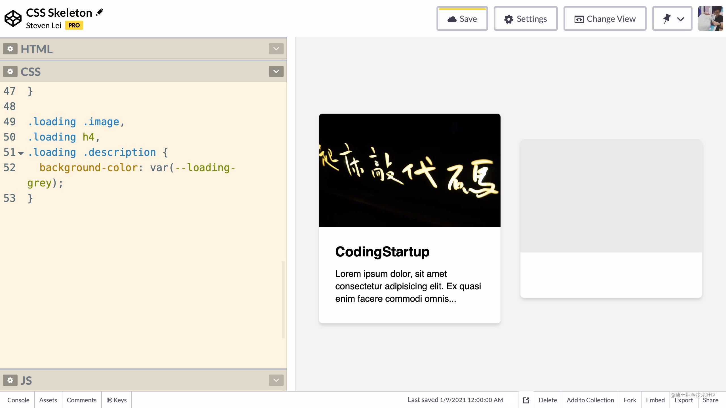
Task: Open the user avatar menu
Action: [x=710, y=18]
